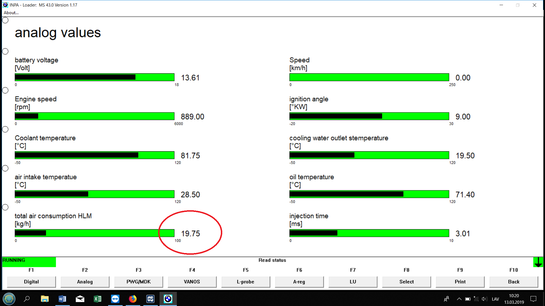Open the Action Center notifications panel
Screen dimensions: 545x306
533,299
